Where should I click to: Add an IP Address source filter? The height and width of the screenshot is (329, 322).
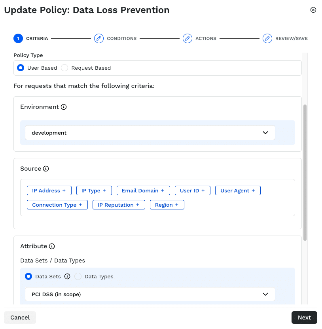[x=49, y=190]
